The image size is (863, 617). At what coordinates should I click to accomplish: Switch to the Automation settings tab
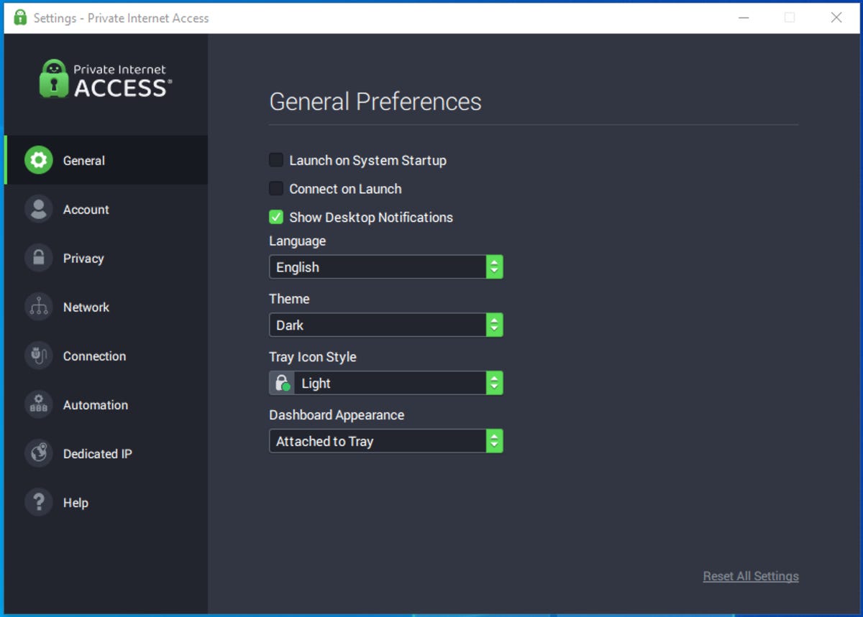pos(106,404)
